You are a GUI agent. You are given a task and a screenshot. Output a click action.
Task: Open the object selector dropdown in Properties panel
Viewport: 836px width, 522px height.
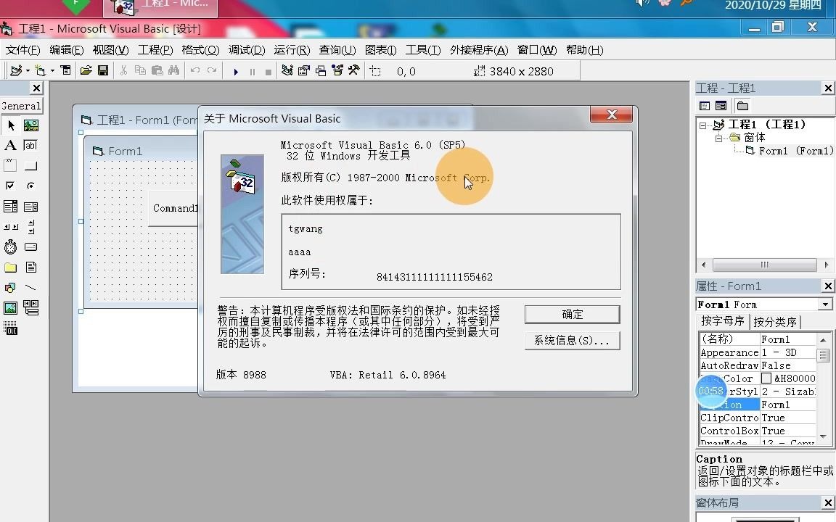[826, 304]
